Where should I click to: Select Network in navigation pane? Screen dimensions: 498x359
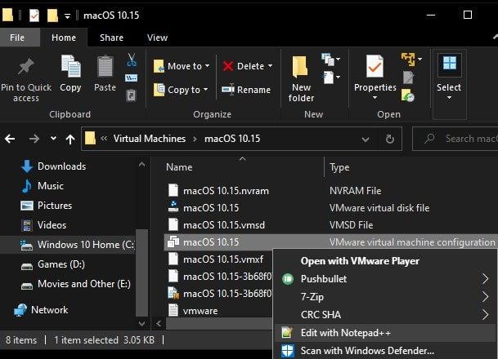coord(41,310)
